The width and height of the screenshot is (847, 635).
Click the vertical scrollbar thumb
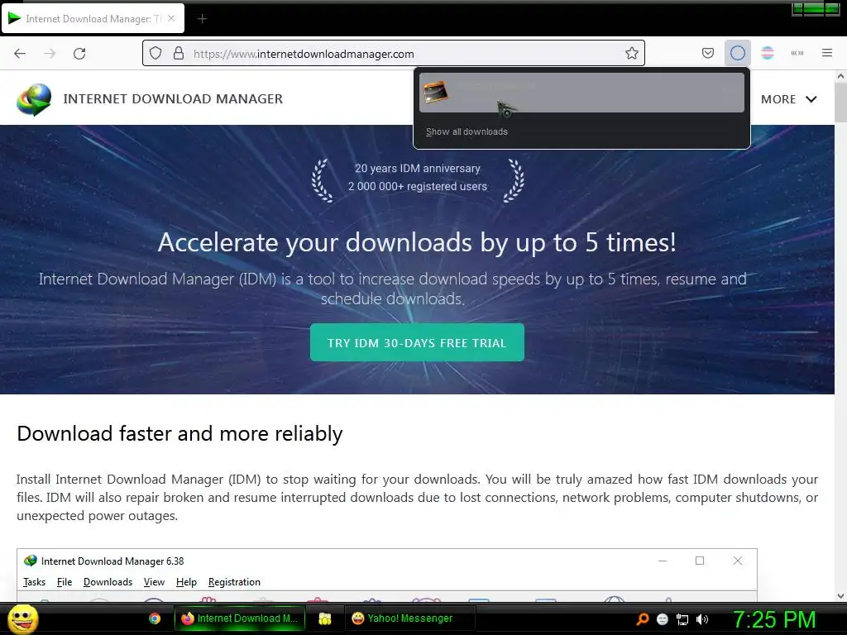click(x=840, y=103)
